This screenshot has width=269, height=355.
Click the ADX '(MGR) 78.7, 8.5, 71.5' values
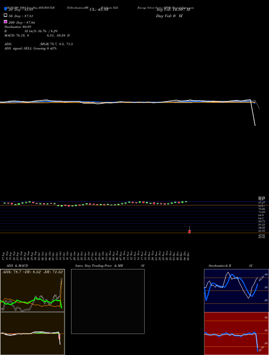coord(56,44)
